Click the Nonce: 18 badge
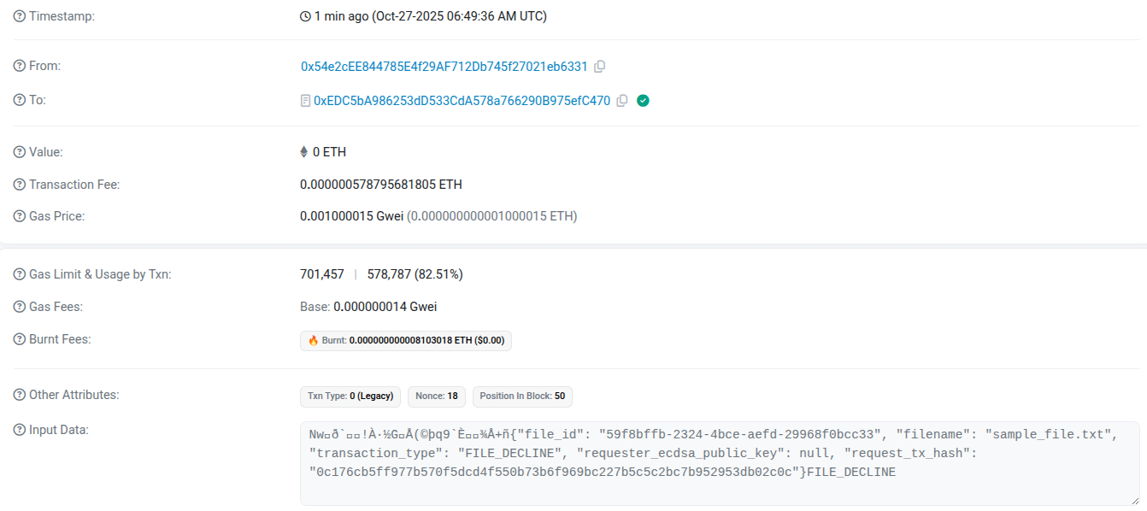Viewport: 1147px width, 511px height. [436, 396]
